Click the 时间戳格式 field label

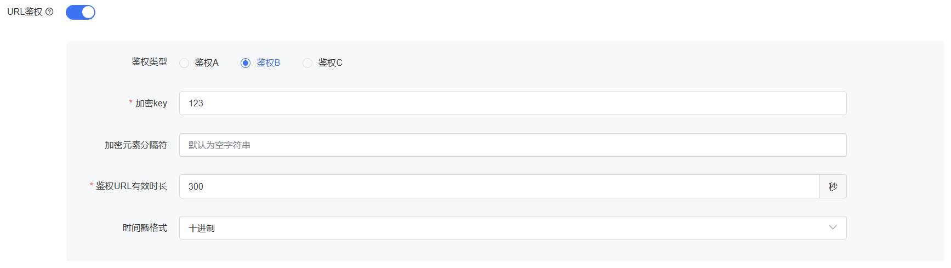click(145, 228)
